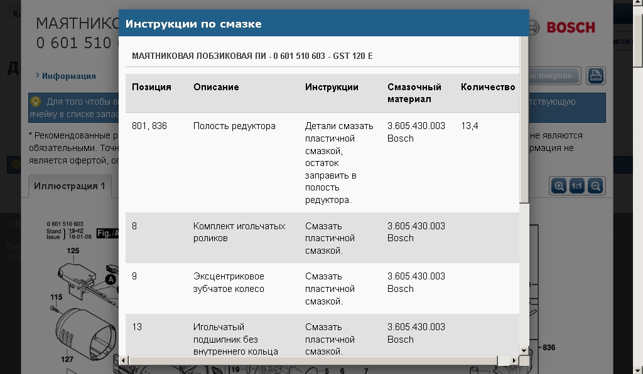Click the dialog's right scroll arrow
Viewport: 643px width, 374px height.
(x=514, y=360)
